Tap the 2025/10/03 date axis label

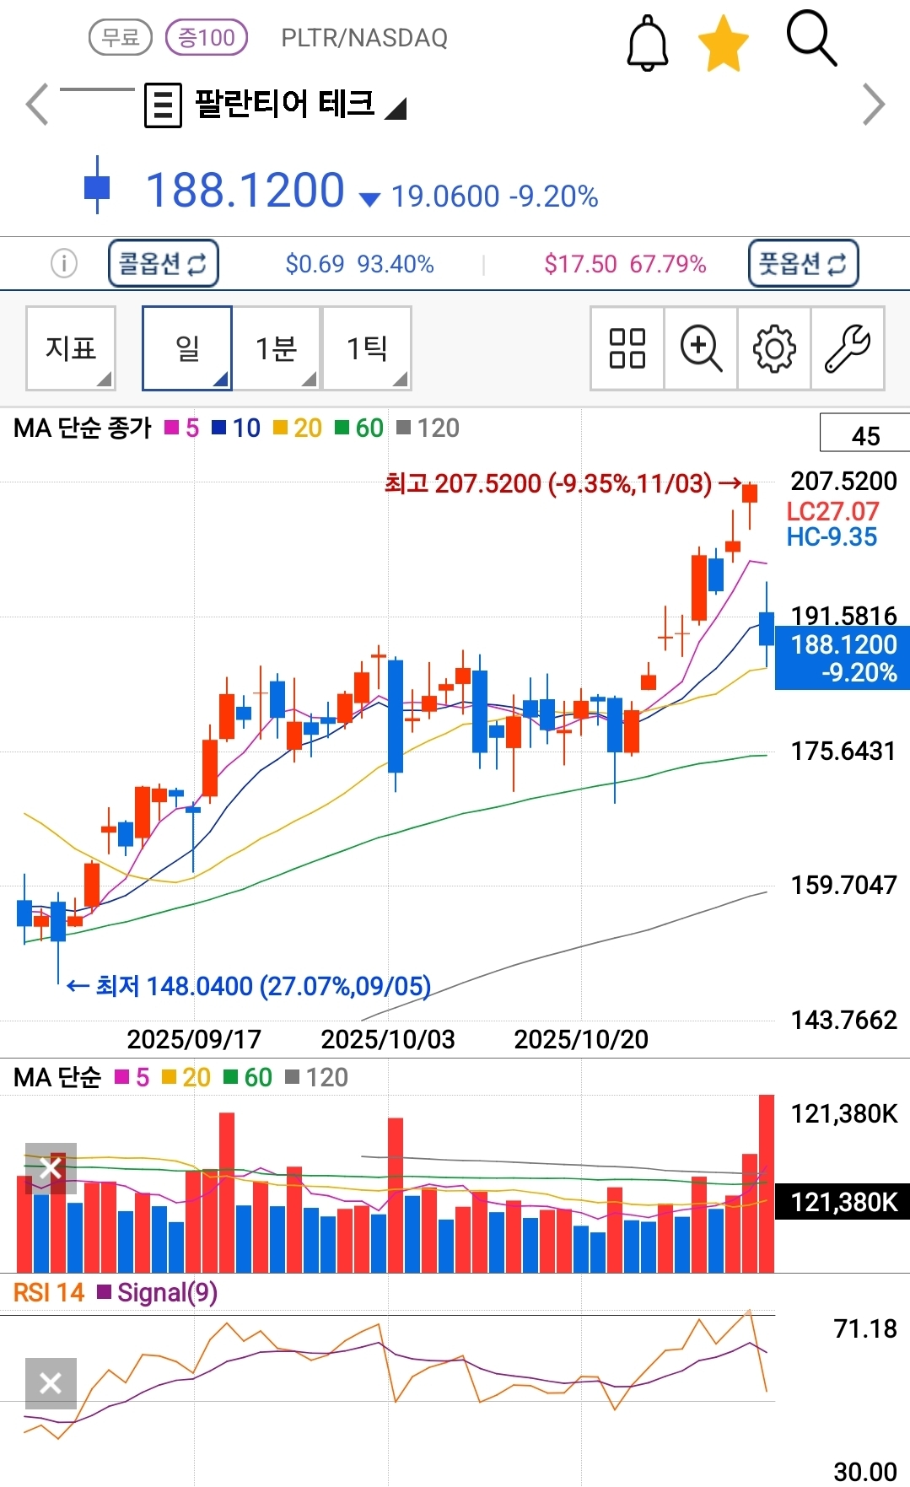tap(388, 1039)
